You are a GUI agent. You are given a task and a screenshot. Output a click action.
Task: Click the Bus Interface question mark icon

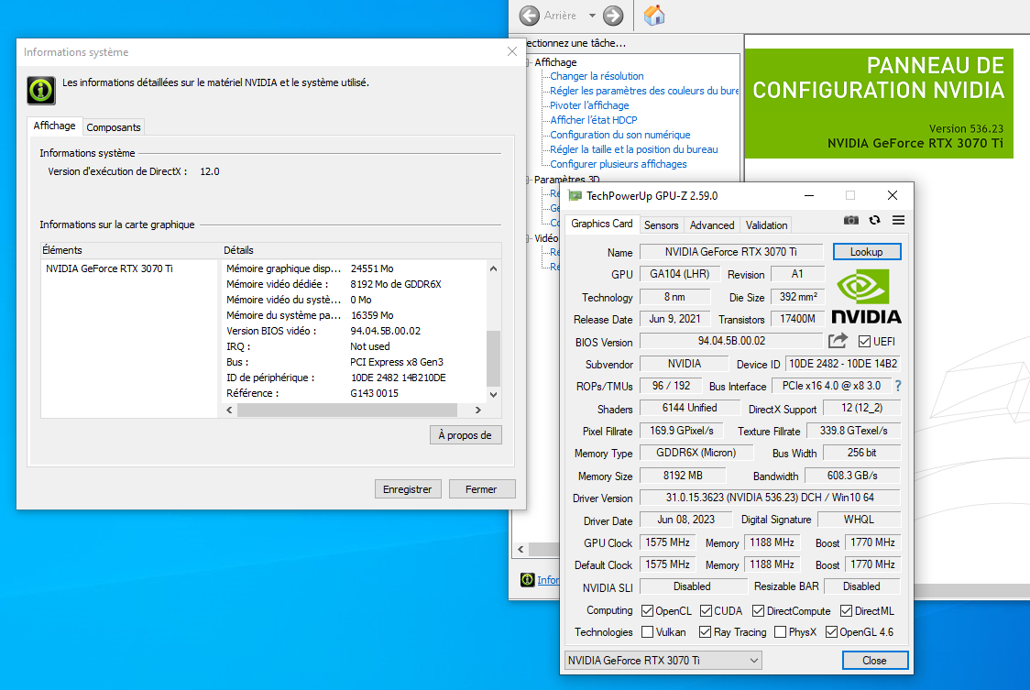(897, 386)
